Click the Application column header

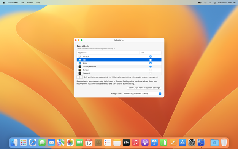click(x=108, y=53)
